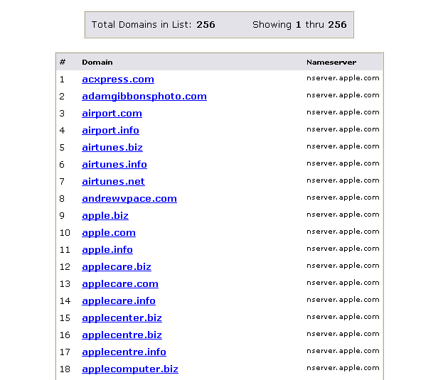Select the airport.info link
Image resolution: width=443 pixels, height=380 pixels.
[110, 131]
